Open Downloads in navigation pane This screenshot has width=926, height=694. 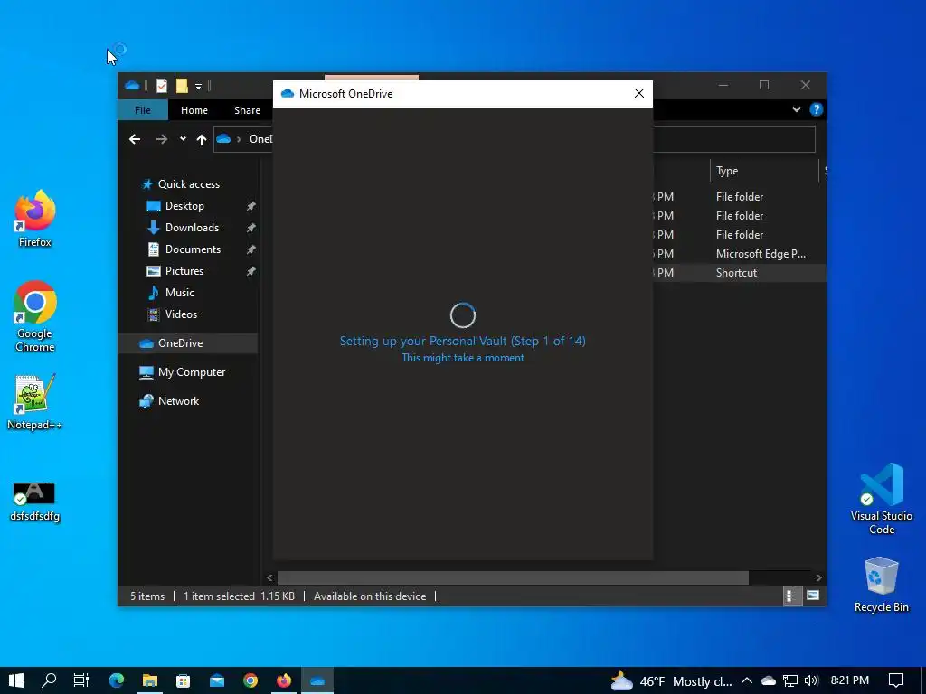pos(192,228)
